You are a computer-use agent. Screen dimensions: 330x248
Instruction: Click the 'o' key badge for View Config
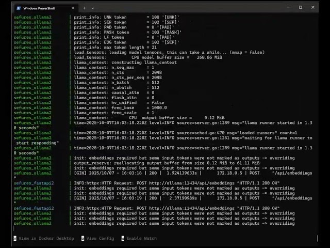[82, 238]
